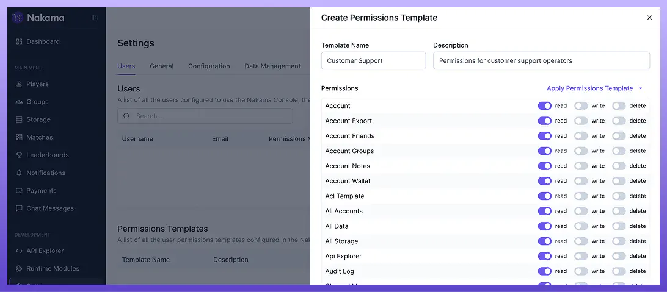Enable delete toggle for All Data

(619, 226)
